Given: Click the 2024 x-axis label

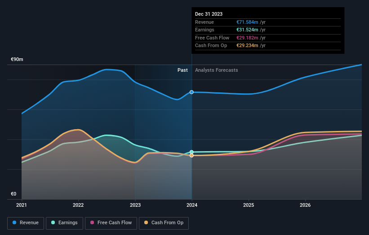Looking at the screenshot, I should [192, 205].
